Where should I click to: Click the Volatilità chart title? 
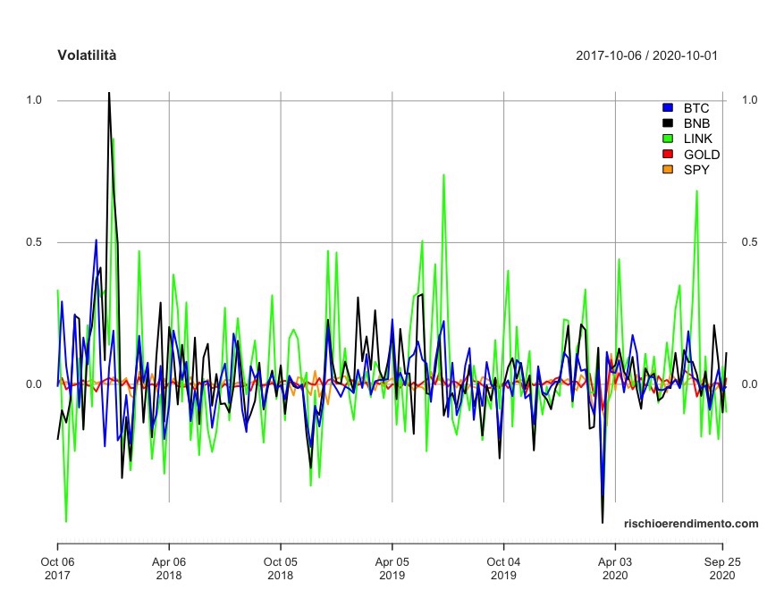tap(87, 55)
